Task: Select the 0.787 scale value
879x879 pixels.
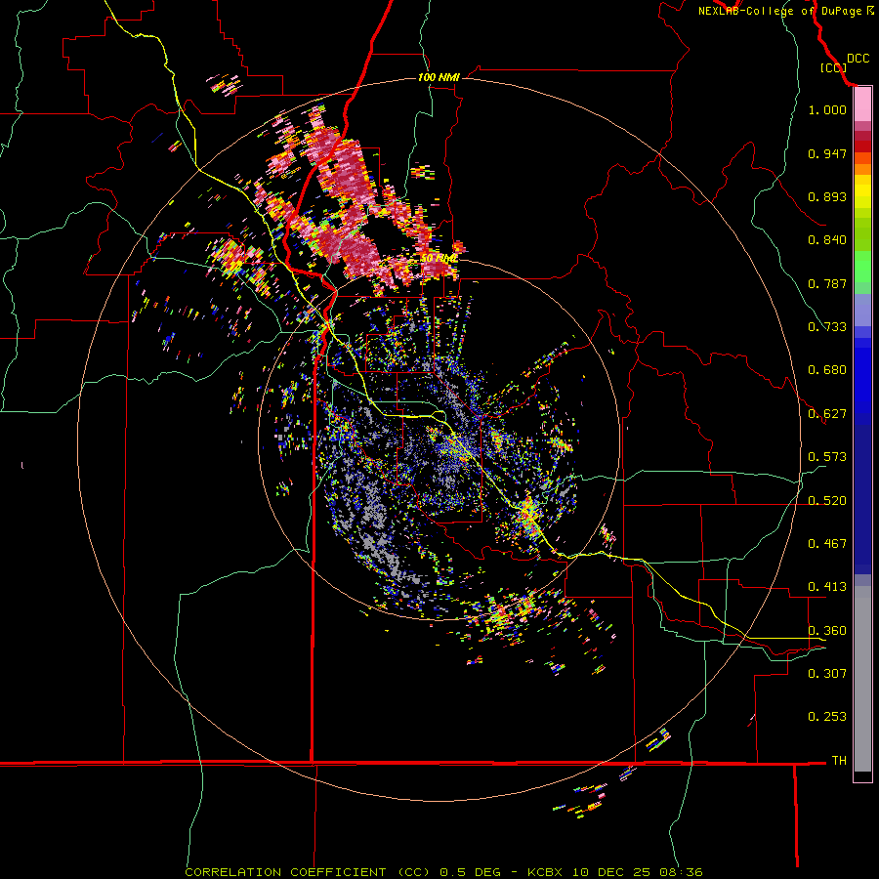Action: [x=827, y=283]
